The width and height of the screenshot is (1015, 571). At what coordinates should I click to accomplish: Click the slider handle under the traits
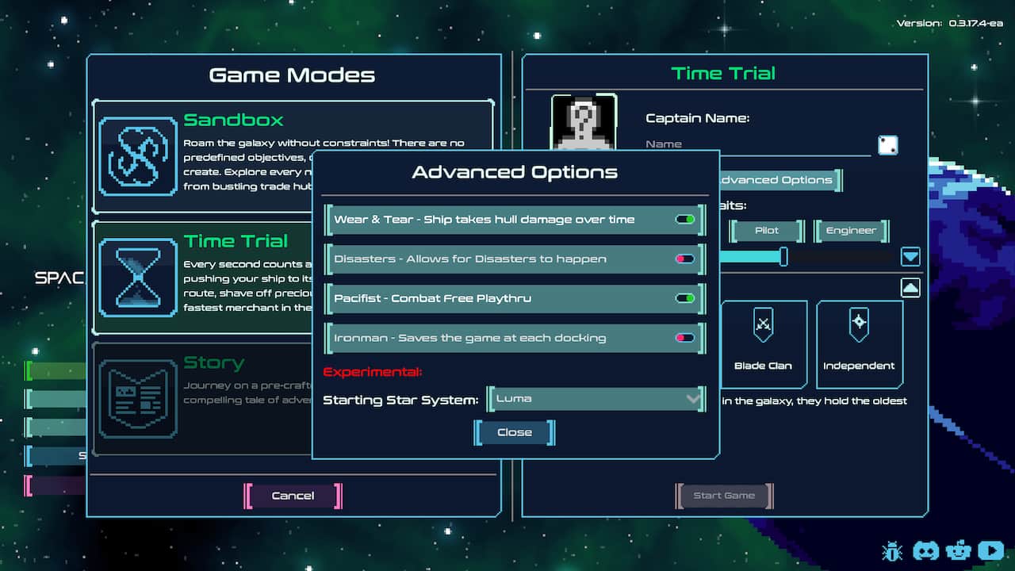[x=783, y=256]
